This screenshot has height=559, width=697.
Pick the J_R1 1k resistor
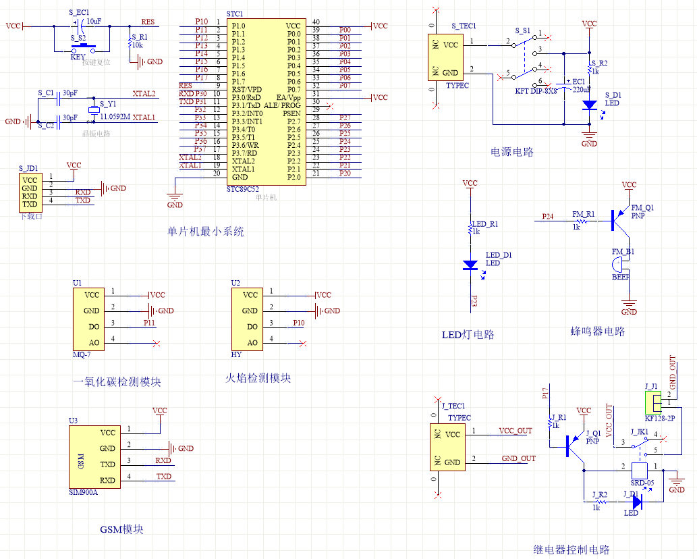[550, 423]
